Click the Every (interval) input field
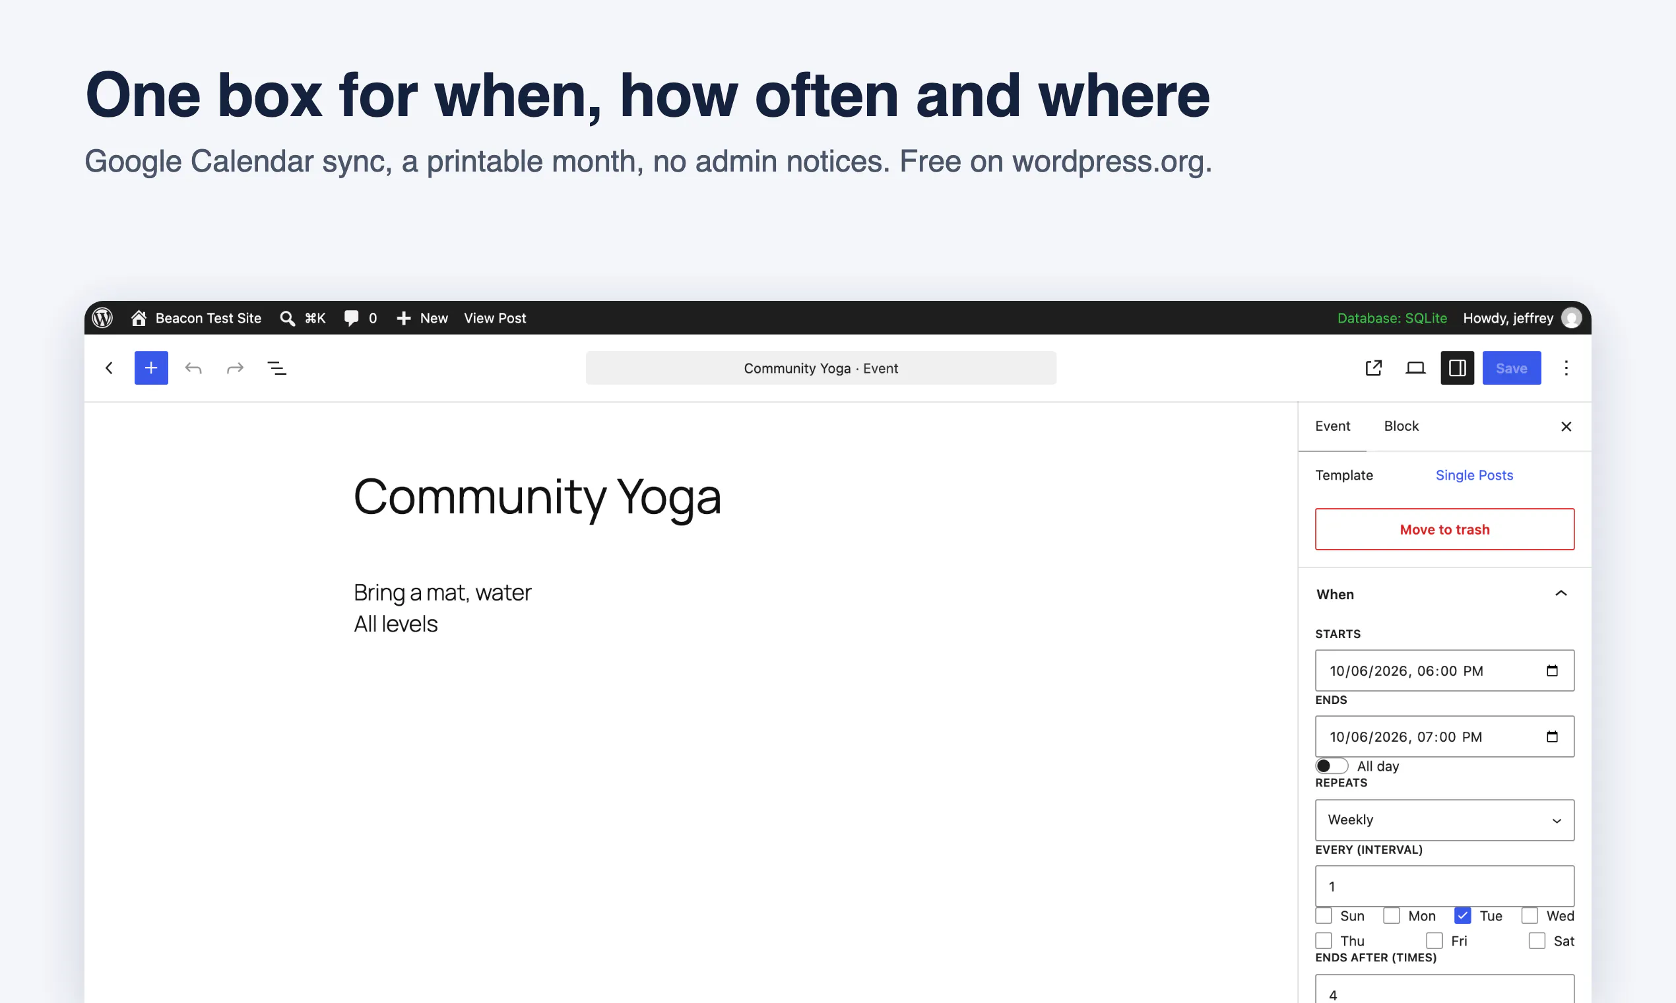 pos(1445,886)
